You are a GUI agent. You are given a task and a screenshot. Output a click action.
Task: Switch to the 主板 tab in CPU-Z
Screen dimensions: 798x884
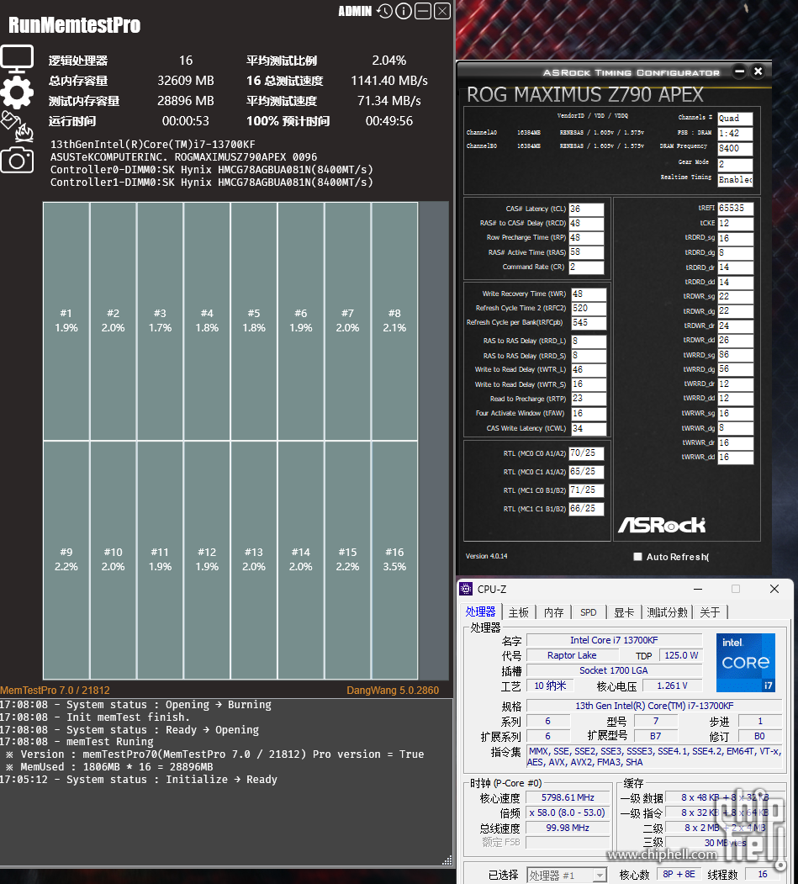[x=519, y=612]
